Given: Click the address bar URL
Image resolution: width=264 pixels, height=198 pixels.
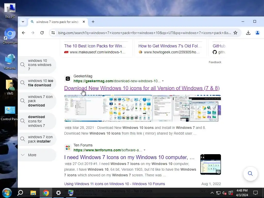Looking at the screenshot, I should point(144,33).
